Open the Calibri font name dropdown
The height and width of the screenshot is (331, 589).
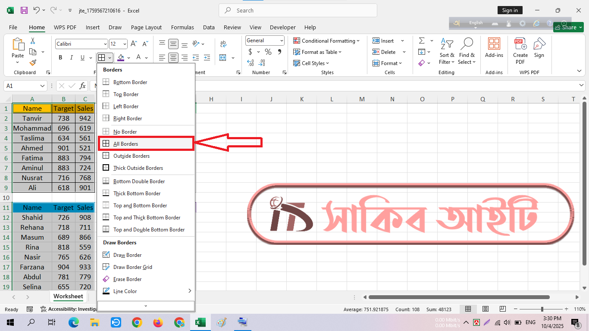click(105, 44)
